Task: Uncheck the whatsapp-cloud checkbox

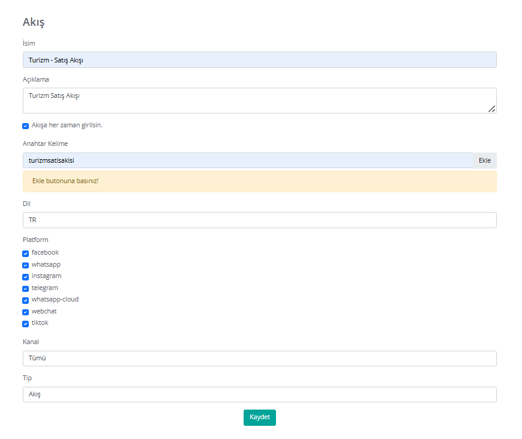Action: pyautogui.click(x=26, y=300)
